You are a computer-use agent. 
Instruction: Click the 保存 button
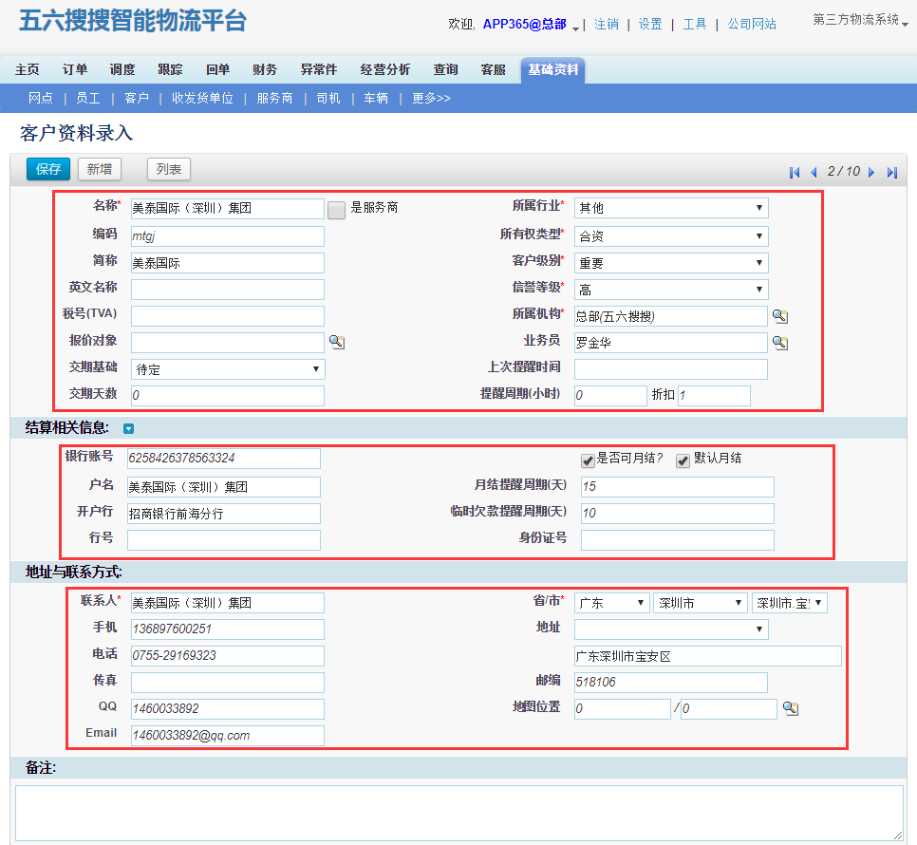click(48, 169)
